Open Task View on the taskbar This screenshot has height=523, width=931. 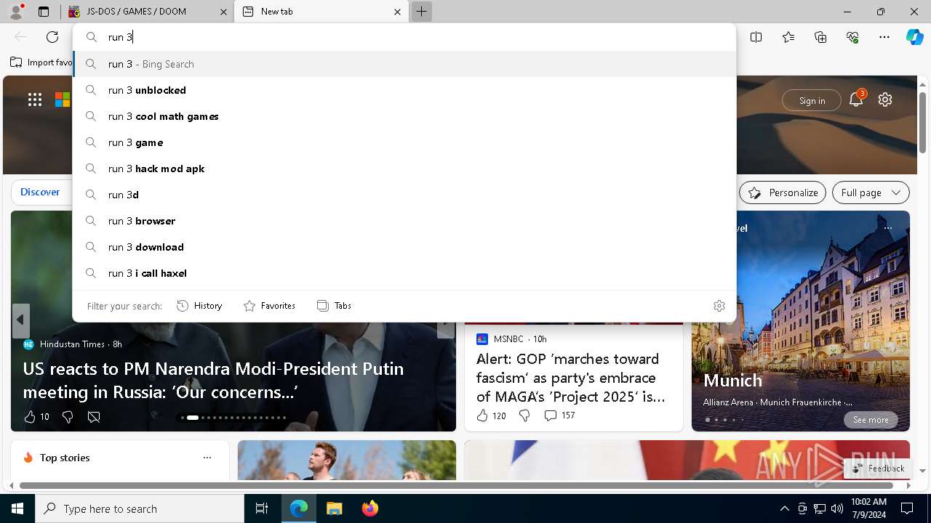coord(262,508)
